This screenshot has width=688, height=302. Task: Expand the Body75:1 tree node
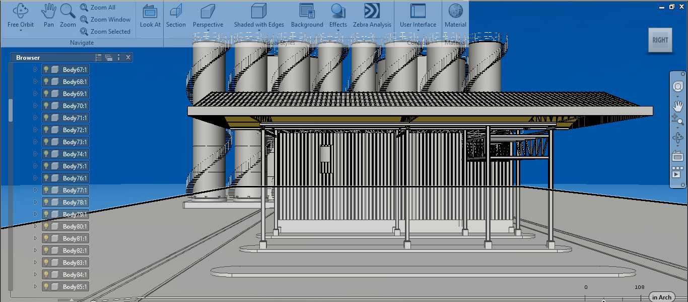coord(35,166)
